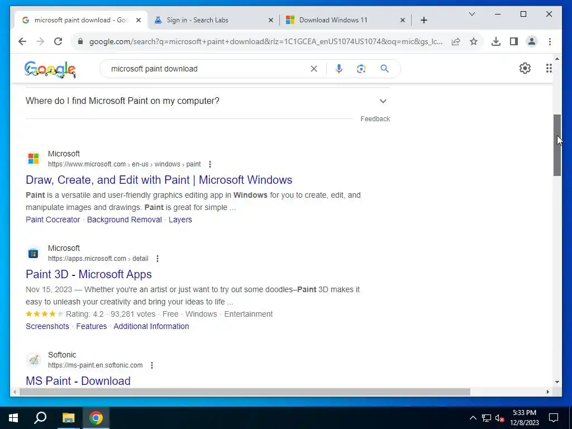Click the Microsoft Store favicon of Paint 3D result
Screen dimensions: 572x429
tap(33, 253)
